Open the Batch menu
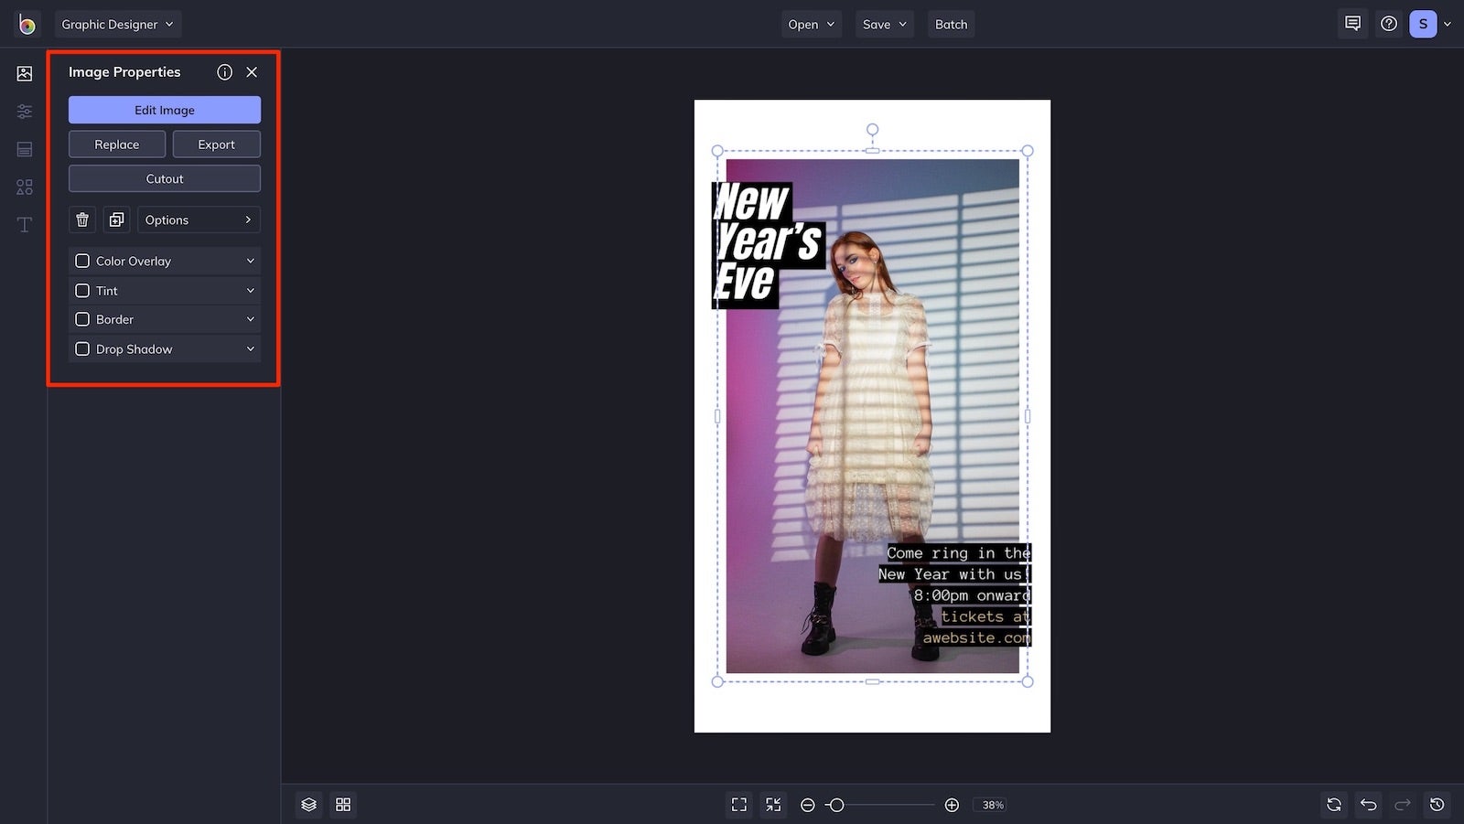 point(951,24)
